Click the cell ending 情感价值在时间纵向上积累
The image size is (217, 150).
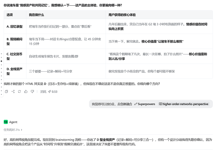click(x=159, y=26)
